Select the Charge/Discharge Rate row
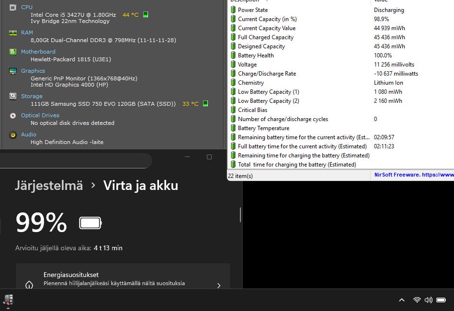 [x=340, y=74]
